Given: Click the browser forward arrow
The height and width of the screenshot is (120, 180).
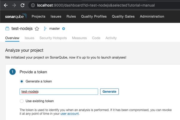Looking at the screenshot, I should (x=14, y=5).
